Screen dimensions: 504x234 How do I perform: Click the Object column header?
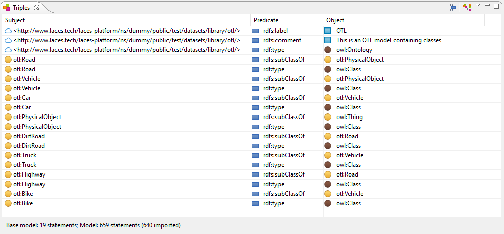coord(335,20)
